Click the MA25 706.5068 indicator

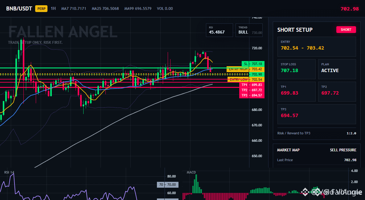click(x=105, y=9)
